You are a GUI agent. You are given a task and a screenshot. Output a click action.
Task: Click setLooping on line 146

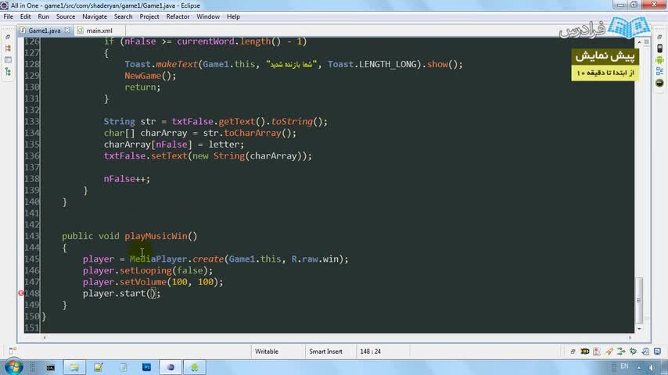coord(145,271)
